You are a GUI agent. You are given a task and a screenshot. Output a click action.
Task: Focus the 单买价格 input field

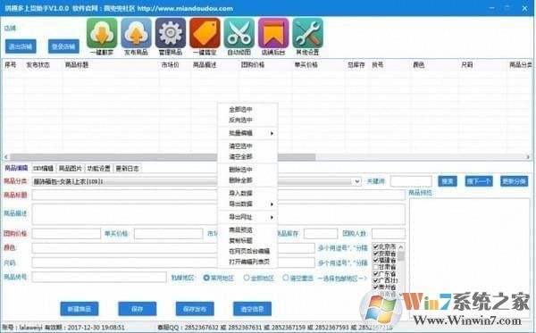pyautogui.click(x=169, y=234)
